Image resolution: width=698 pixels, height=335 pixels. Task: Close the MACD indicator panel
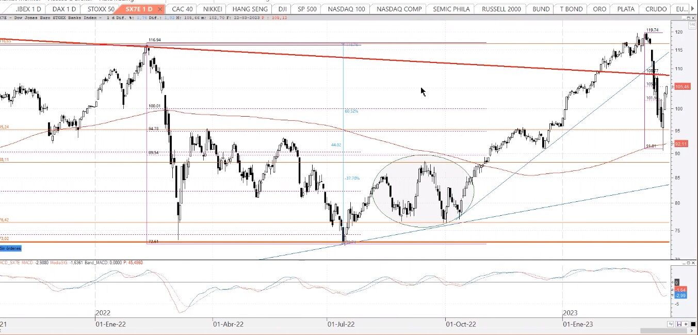(693, 263)
